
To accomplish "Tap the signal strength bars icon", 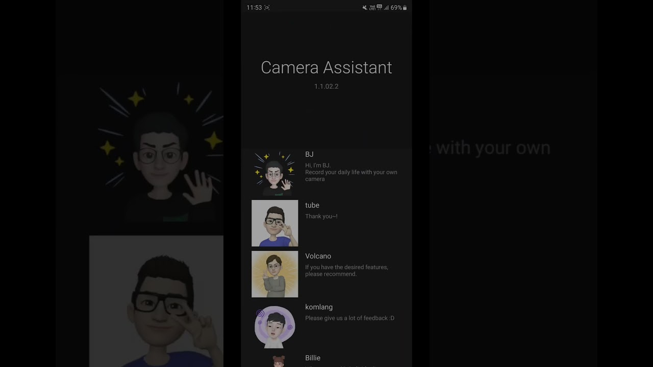I will point(386,8).
